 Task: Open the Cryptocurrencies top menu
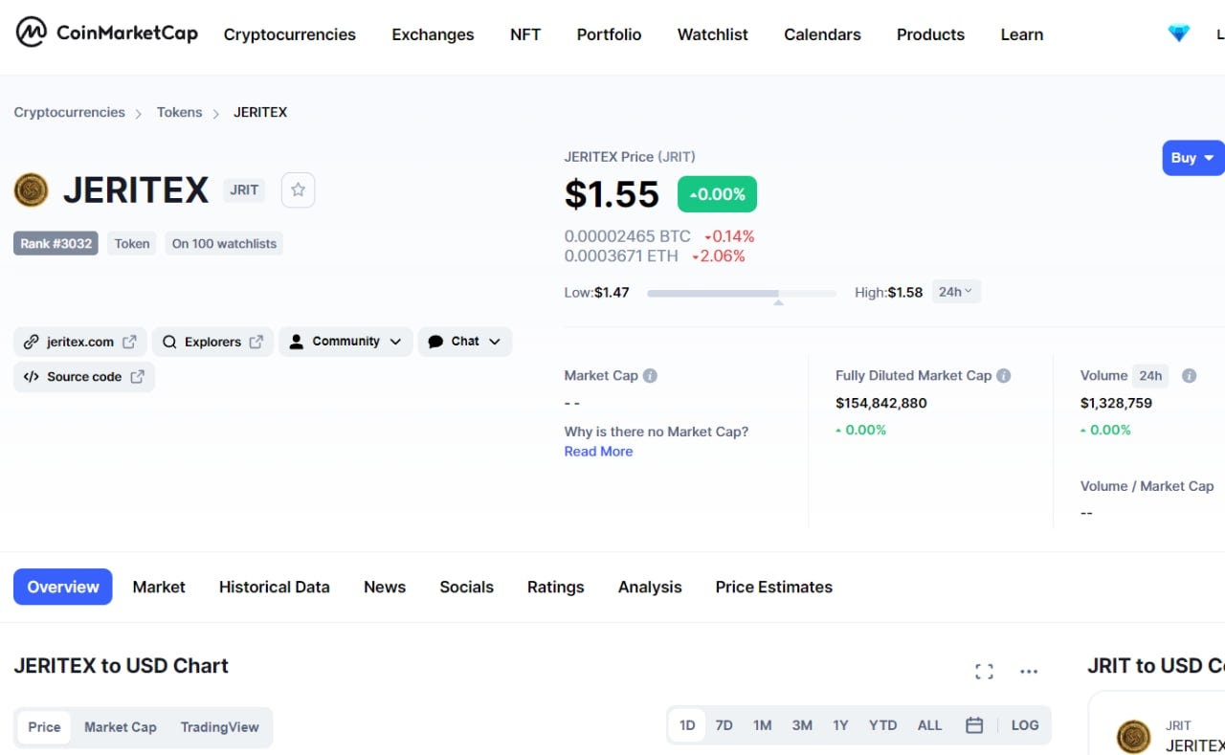click(x=290, y=34)
